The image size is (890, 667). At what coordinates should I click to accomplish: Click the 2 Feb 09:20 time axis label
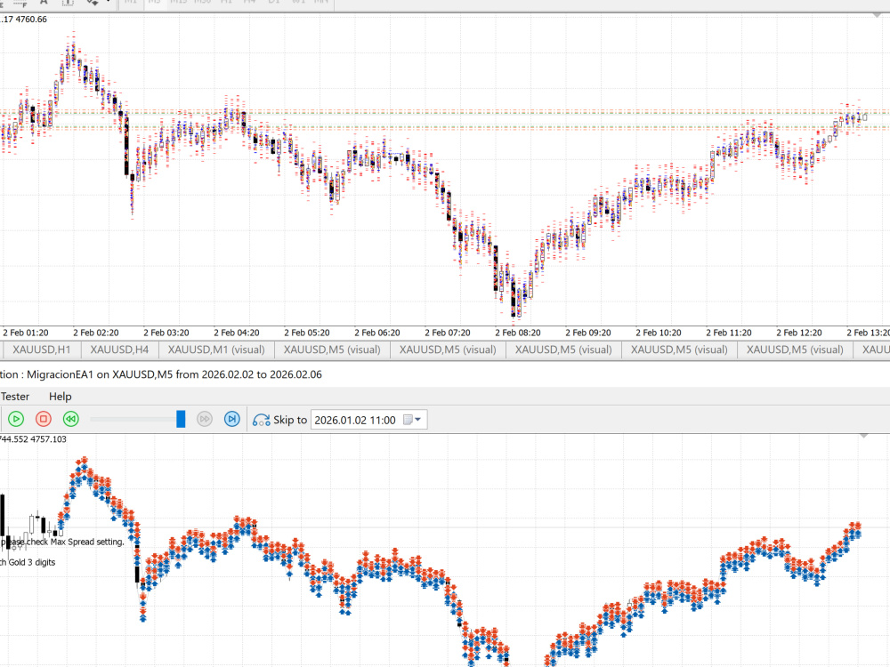point(588,333)
